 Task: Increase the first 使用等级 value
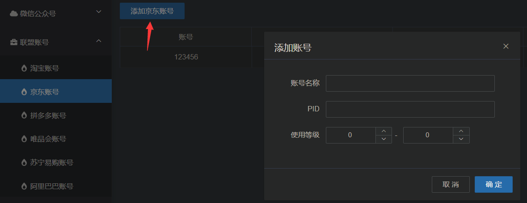[384, 131]
